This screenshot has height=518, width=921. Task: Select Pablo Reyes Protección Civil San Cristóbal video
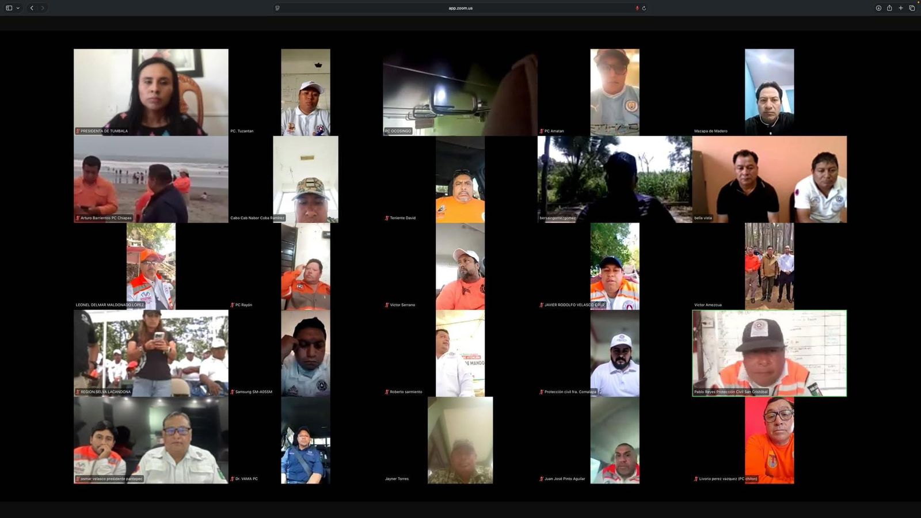point(769,353)
